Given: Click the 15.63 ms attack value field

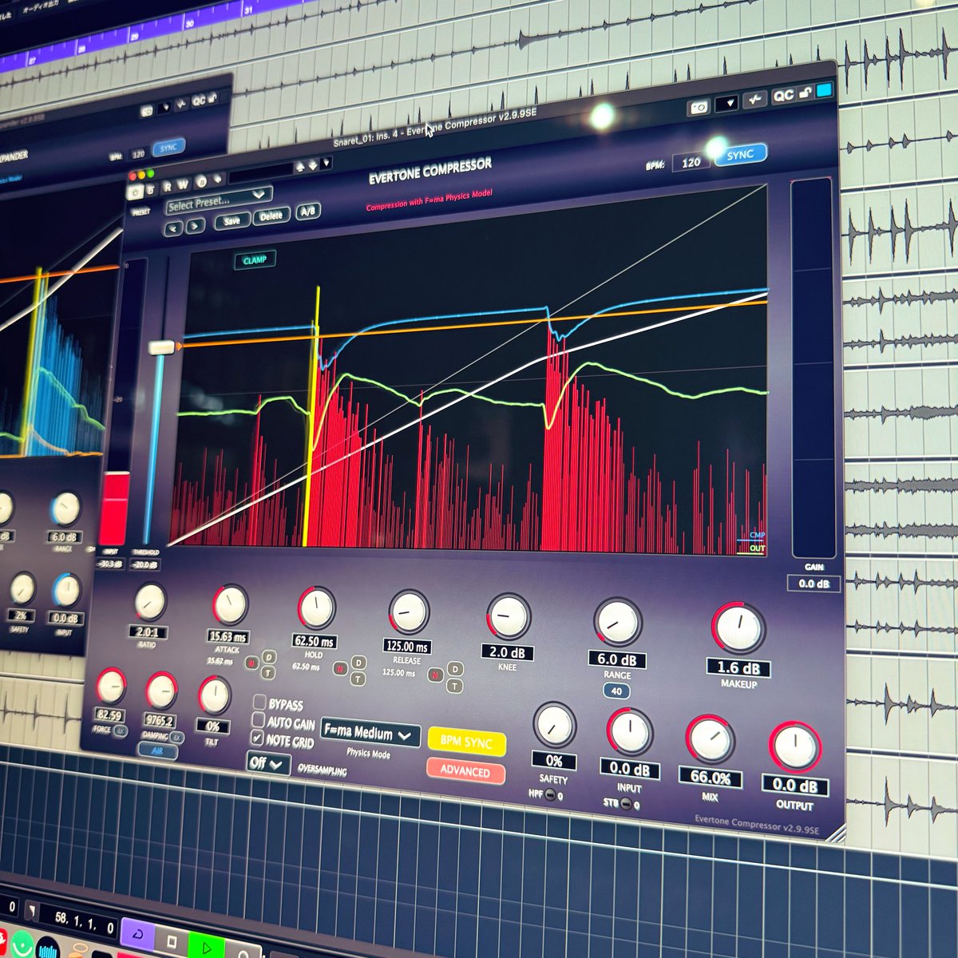Looking at the screenshot, I should (228, 636).
